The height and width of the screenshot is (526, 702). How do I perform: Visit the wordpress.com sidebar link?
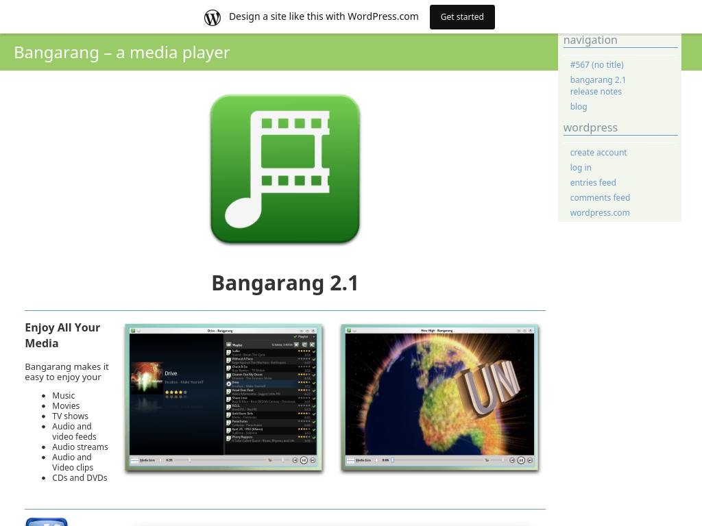click(x=599, y=213)
